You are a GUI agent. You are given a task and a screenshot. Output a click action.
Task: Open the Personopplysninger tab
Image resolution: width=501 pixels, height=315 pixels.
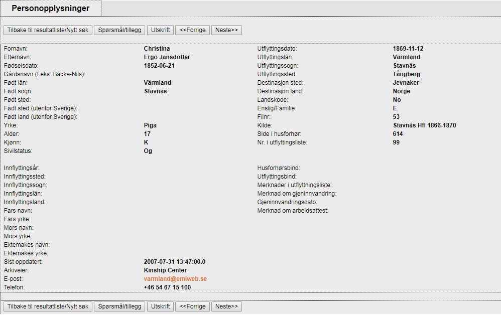[x=50, y=9]
